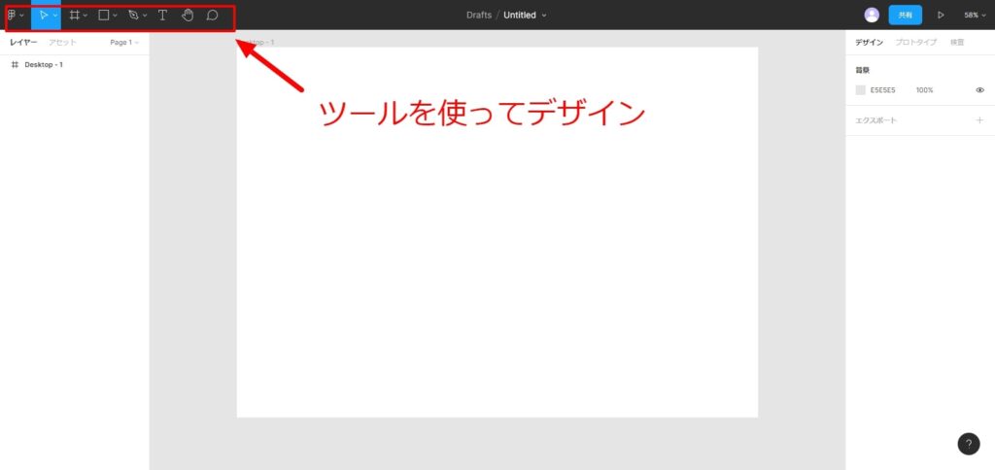Toggle background color visibility eye icon
This screenshot has height=470, width=995.
pyautogui.click(x=979, y=90)
